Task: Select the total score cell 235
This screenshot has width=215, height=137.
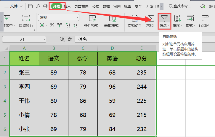Action: click(x=142, y=72)
